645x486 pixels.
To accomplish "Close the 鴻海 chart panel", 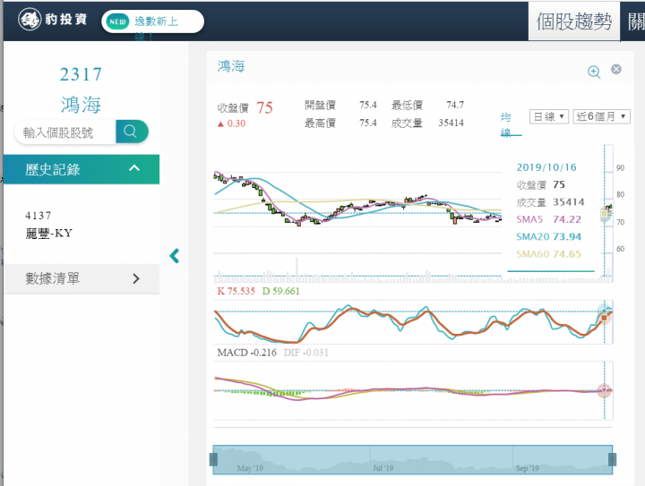I will click(x=615, y=69).
